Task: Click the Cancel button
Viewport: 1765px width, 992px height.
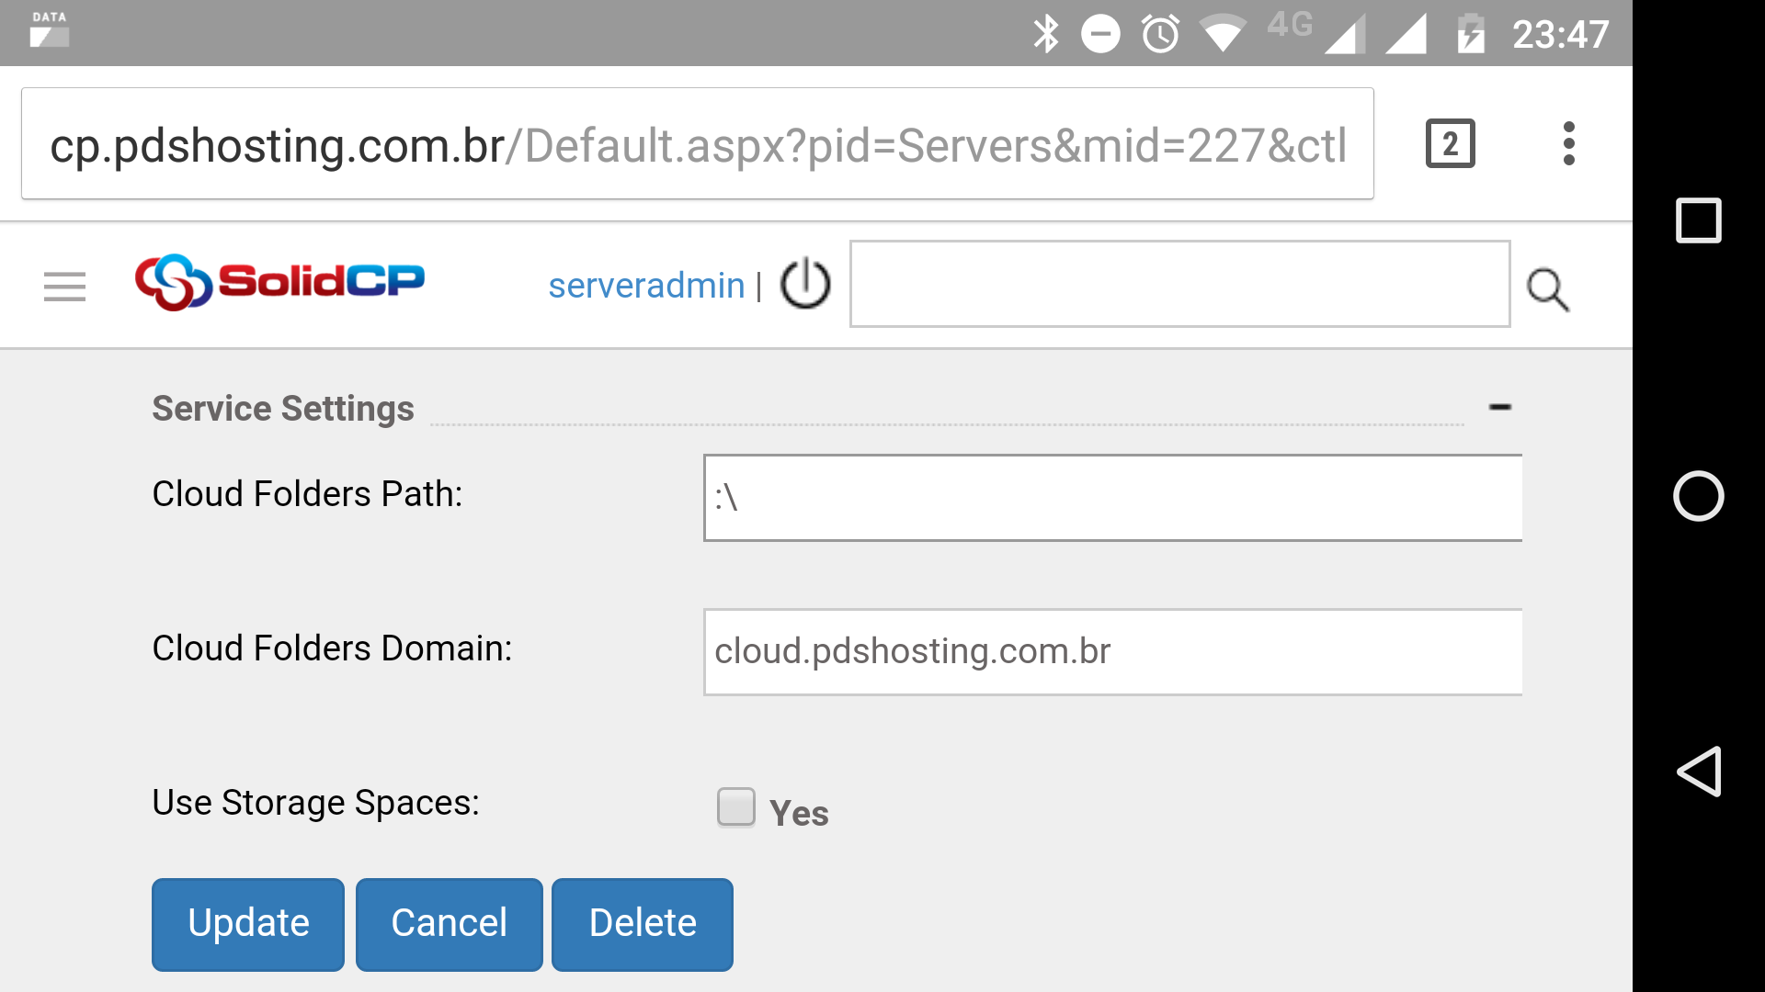Action: (x=449, y=924)
